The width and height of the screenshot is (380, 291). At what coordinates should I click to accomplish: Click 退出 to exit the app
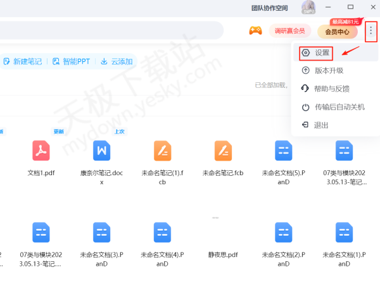[x=320, y=125]
